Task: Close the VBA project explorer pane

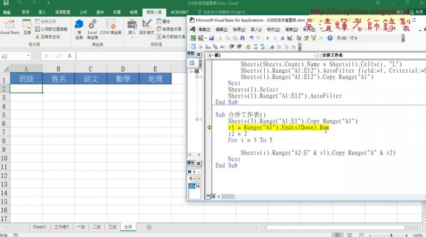Action: coord(198,54)
